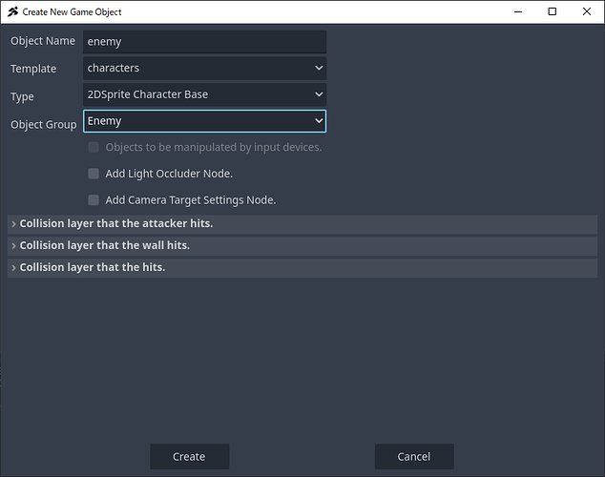
Task: Enable Add Camera Target Settings Node checkbox
Action: (x=94, y=200)
